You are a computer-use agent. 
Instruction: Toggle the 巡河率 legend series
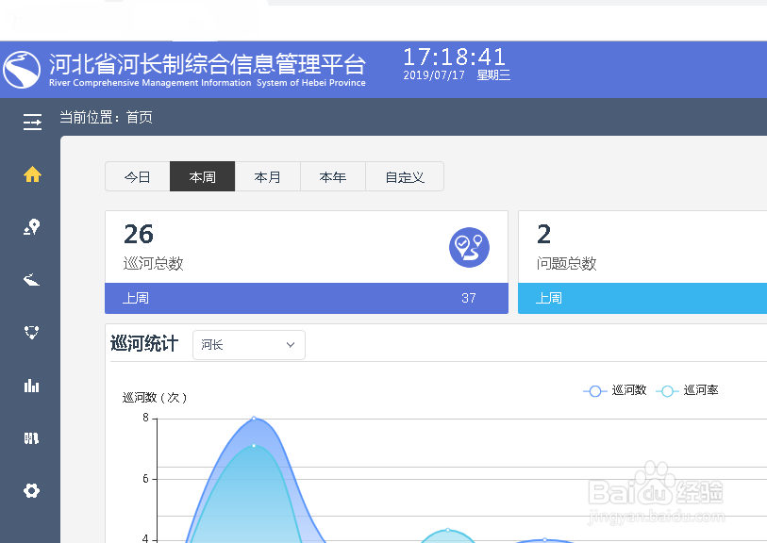pyautogui.click(x=687, y=390)
